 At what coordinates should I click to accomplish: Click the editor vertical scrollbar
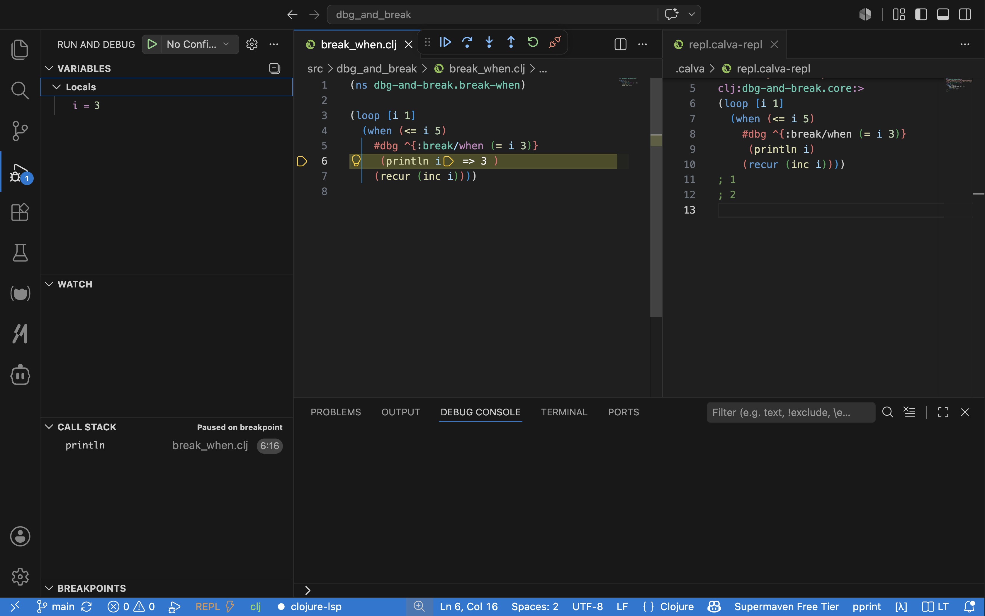pyautogui.click(x=656, y=197)
